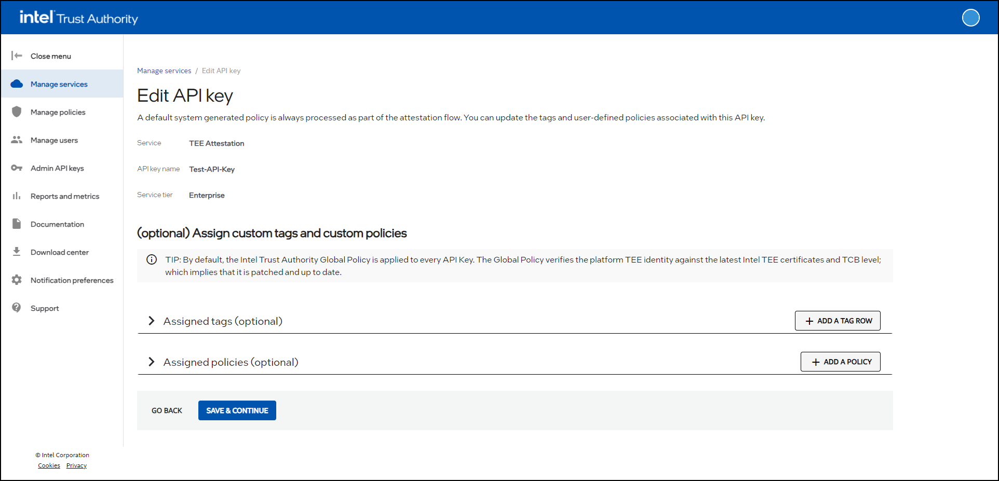The height and width of the screenshot is (481, 999).
Task: Click the TEE Attestation service value
Action: pyautogui.click(x=217, y=143)
